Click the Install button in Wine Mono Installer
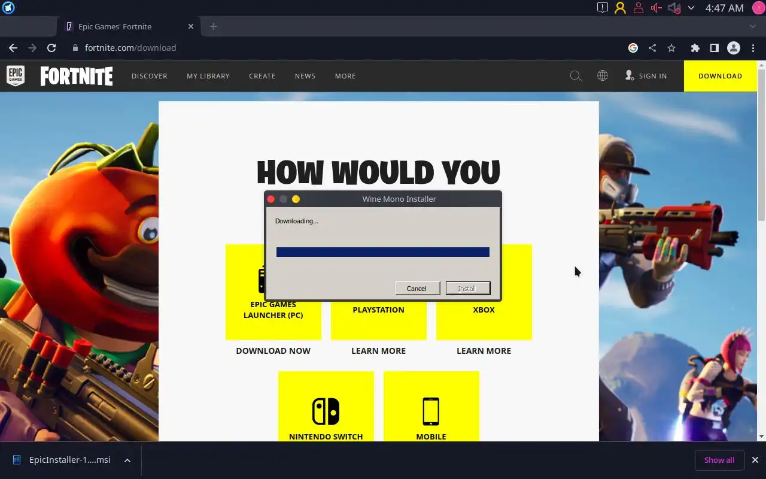This screenshot has height=479, width=766. 467,288
